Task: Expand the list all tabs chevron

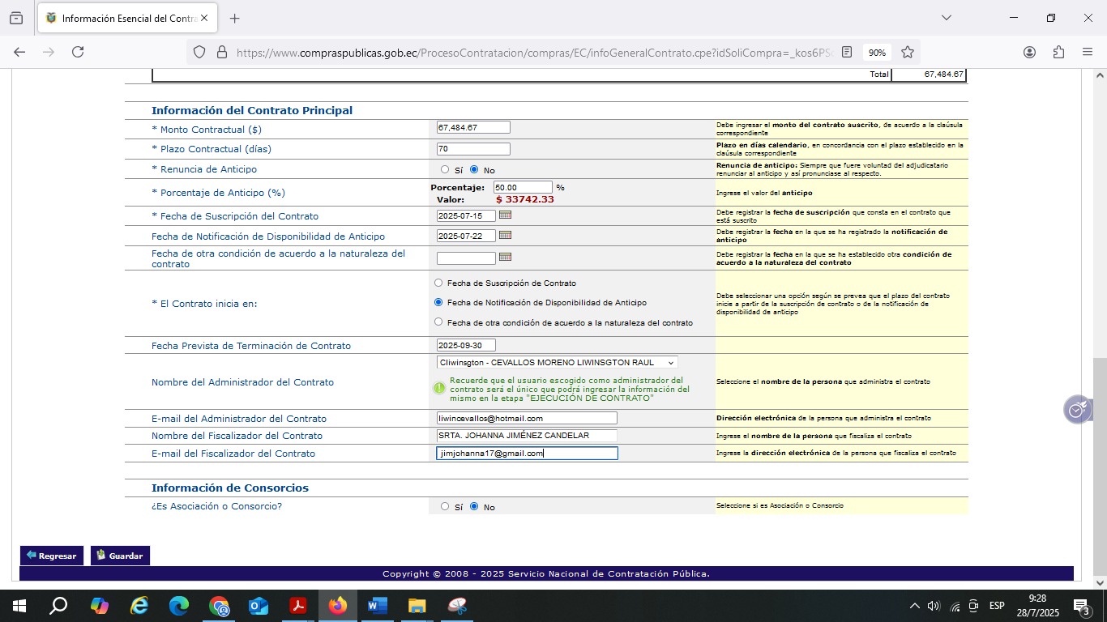Action: tap(946, 18)
